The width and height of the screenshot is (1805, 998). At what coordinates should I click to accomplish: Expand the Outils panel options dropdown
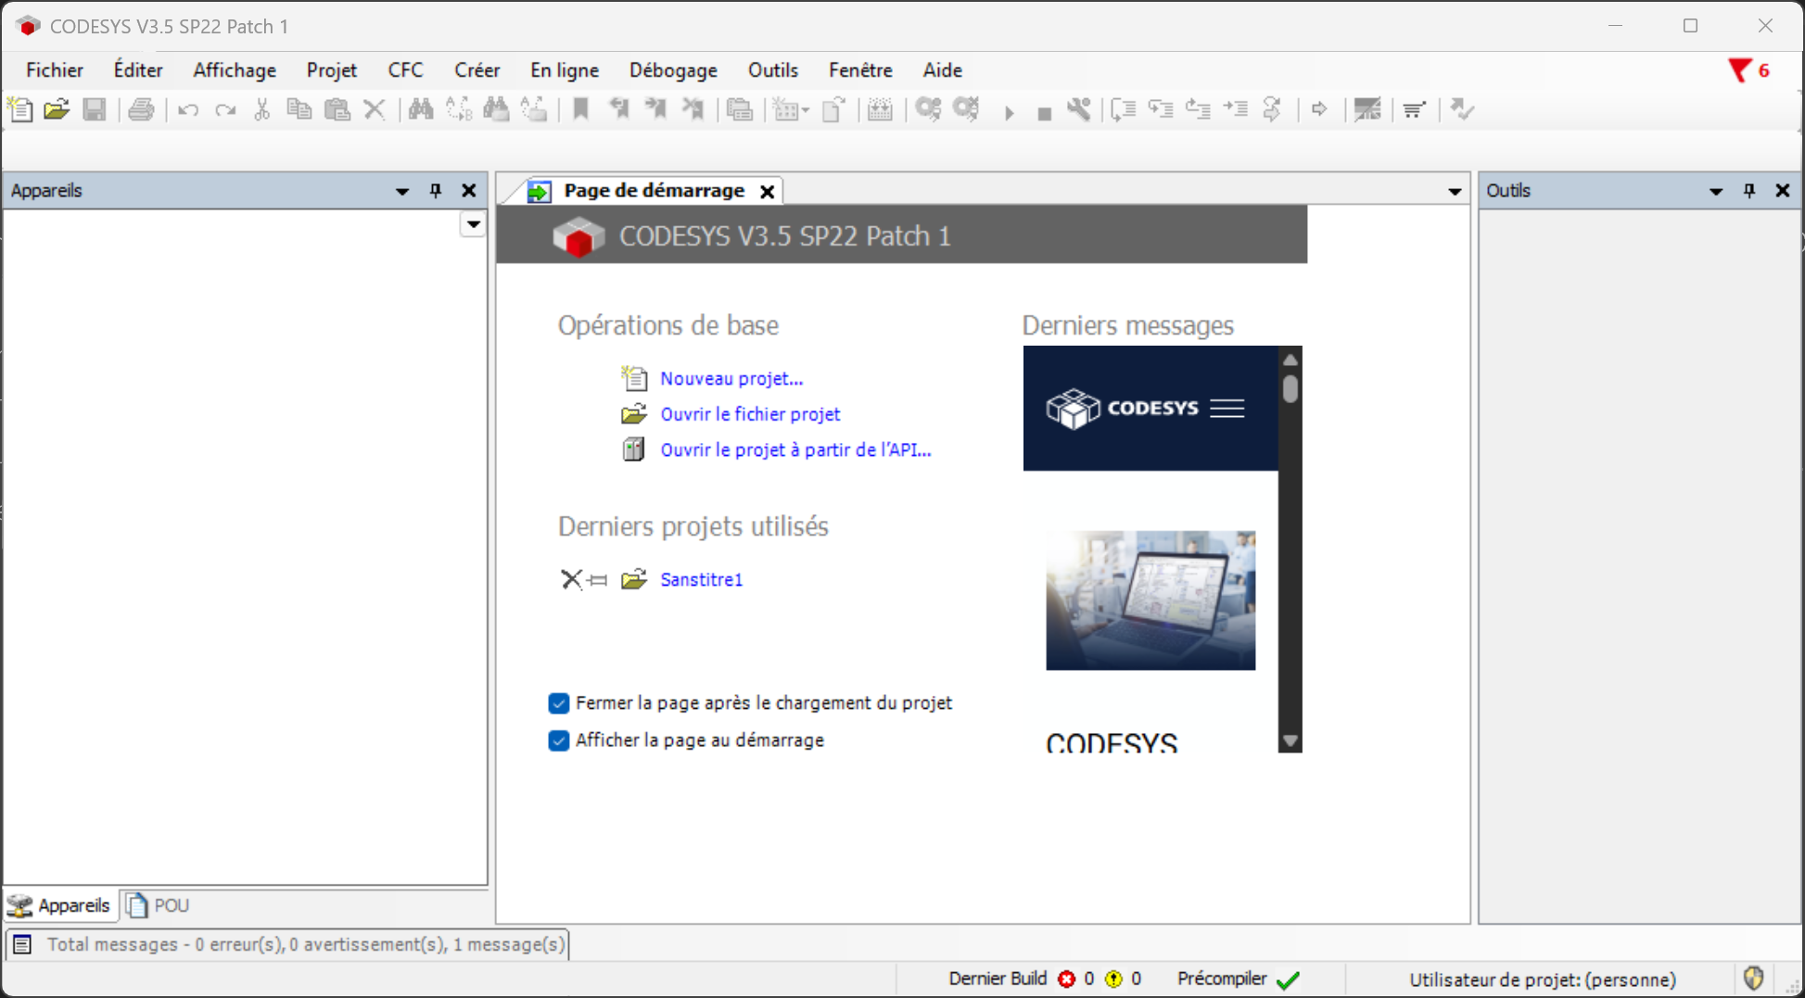(1716, 191)
